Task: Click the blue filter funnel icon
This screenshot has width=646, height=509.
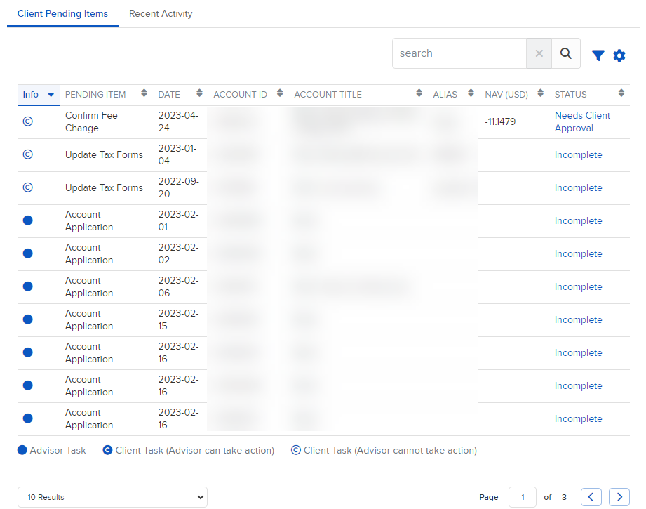Action: [598, 55]
